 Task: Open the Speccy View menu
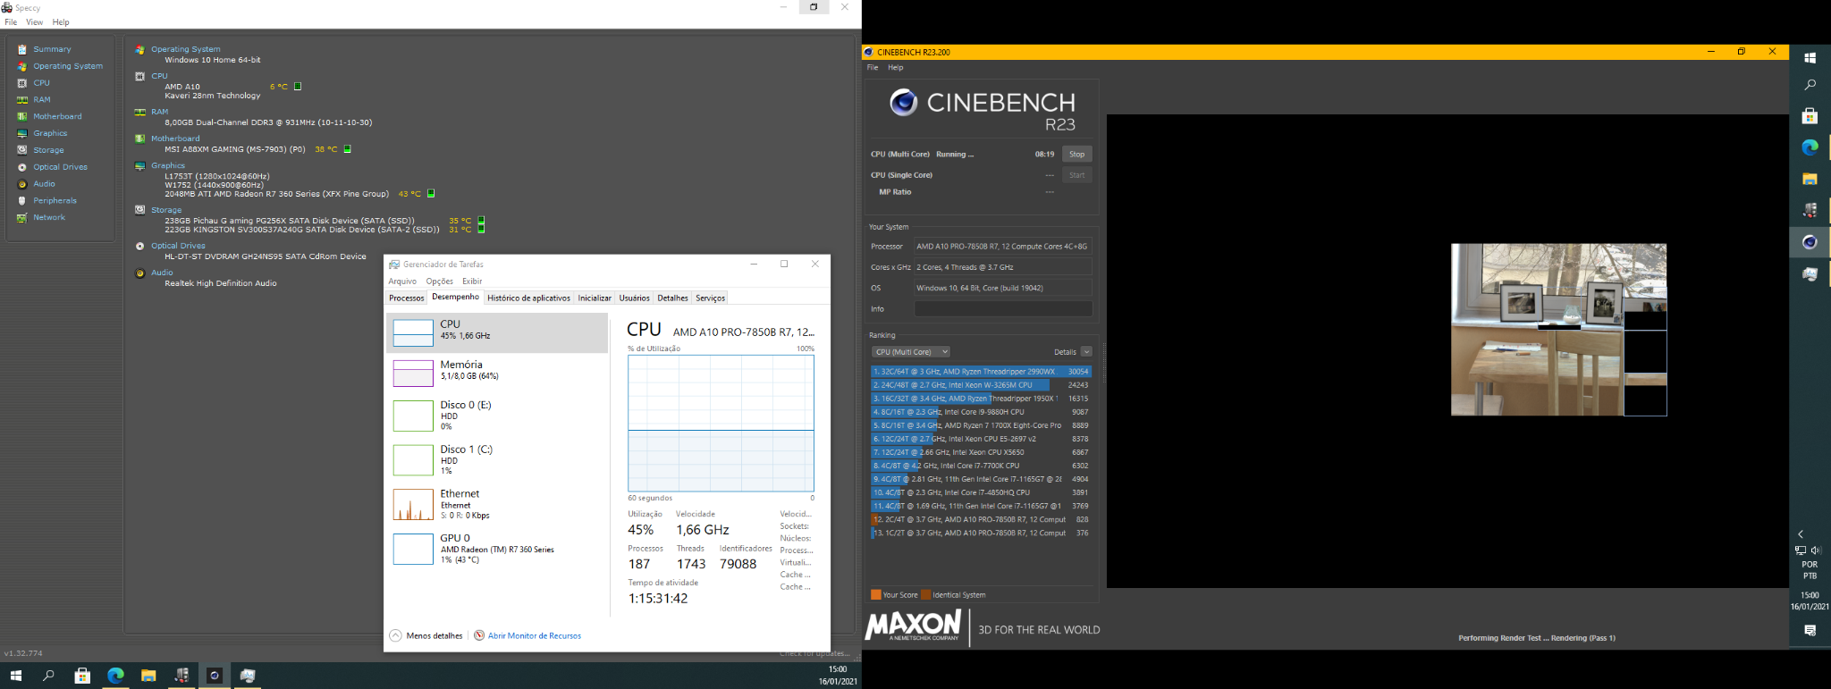[x=34, y=22]
